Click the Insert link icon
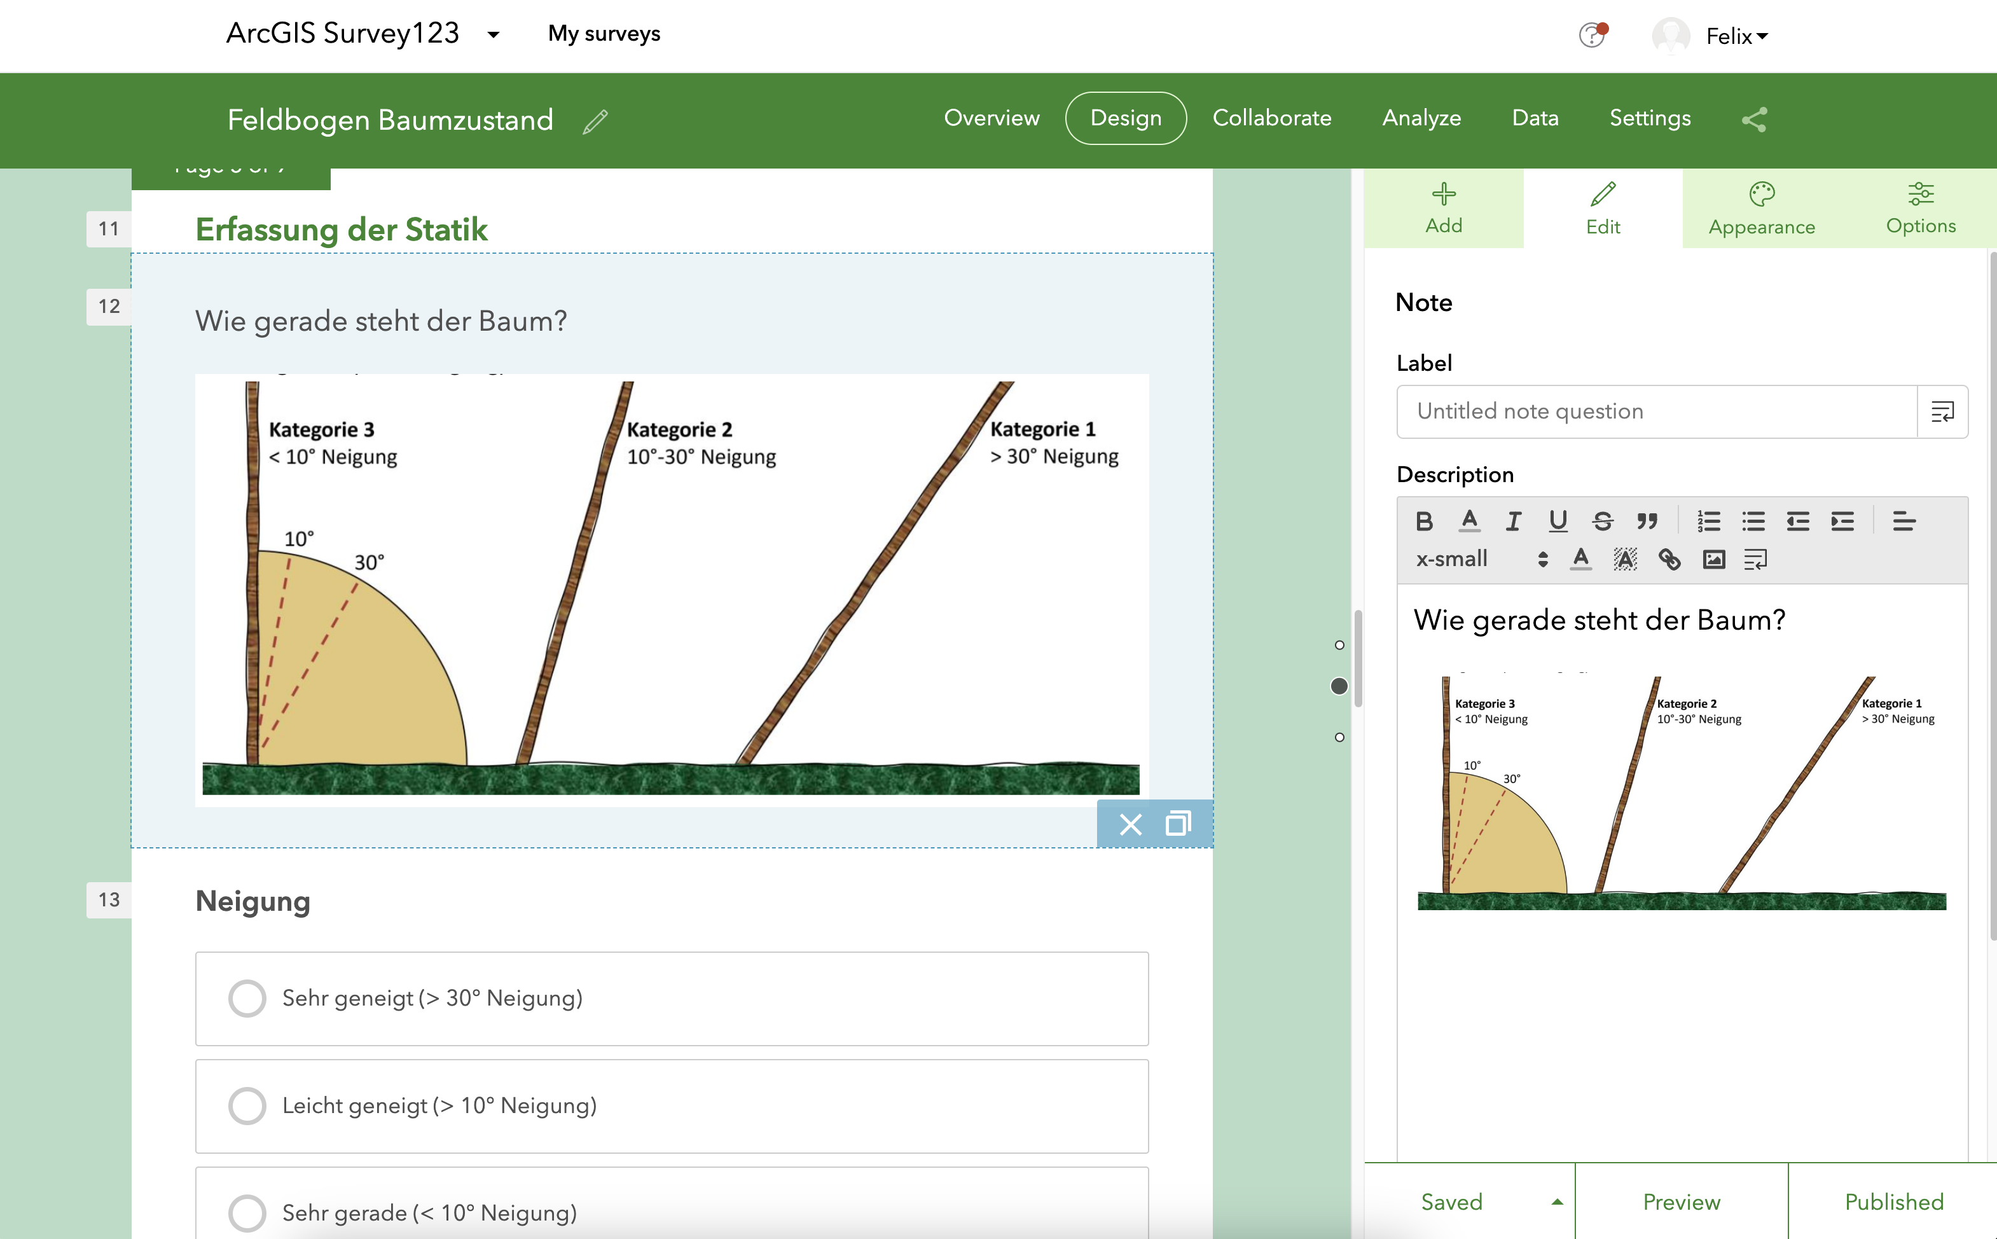The height and width of the screenshot is (1239, 1997). tap(1669, 560)
